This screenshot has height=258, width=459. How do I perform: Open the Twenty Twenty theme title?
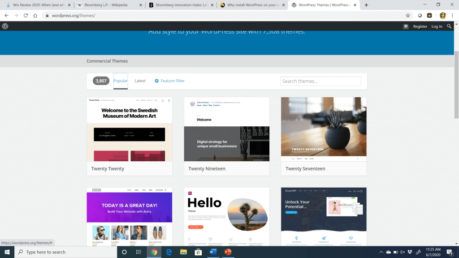tap(108, 168)
